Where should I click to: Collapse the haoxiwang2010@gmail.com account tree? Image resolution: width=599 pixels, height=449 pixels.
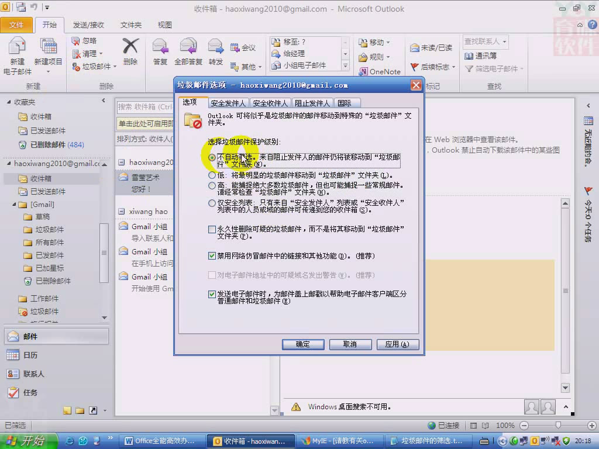pos(8,164)
